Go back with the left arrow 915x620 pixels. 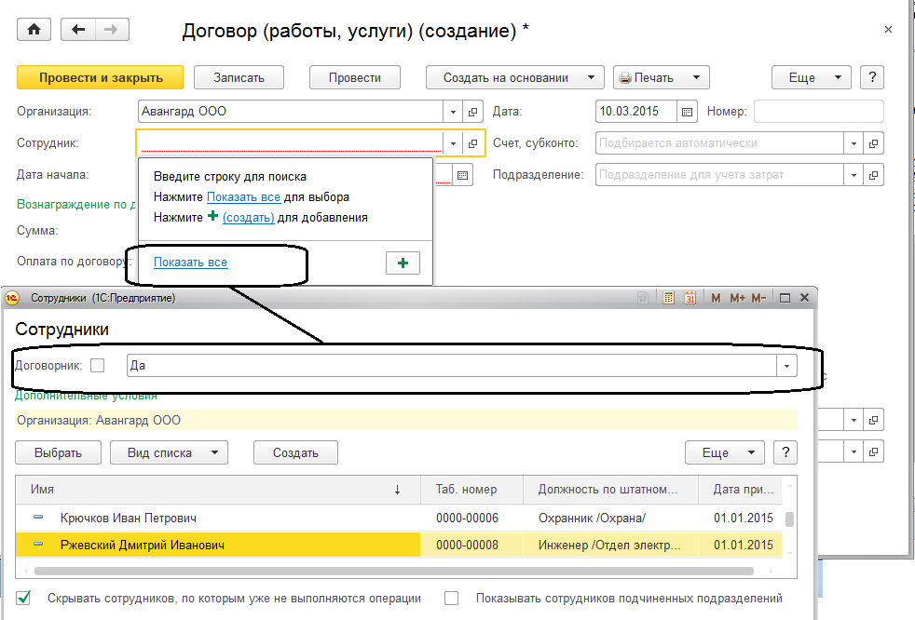click(x=78, y=30)
